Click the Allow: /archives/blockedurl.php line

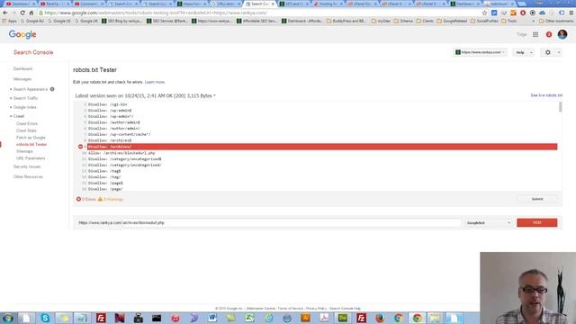tap(121, 153)
